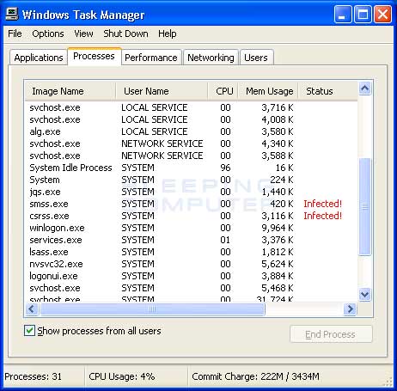Select svchost.exe using 3,716 K memory
The width and height of the screenshot is (397, 391).
tap(191, 107)
